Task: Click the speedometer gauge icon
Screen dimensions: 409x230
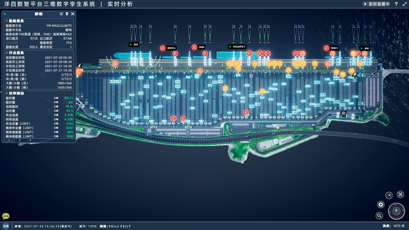Action: click(x=389, y=195)
